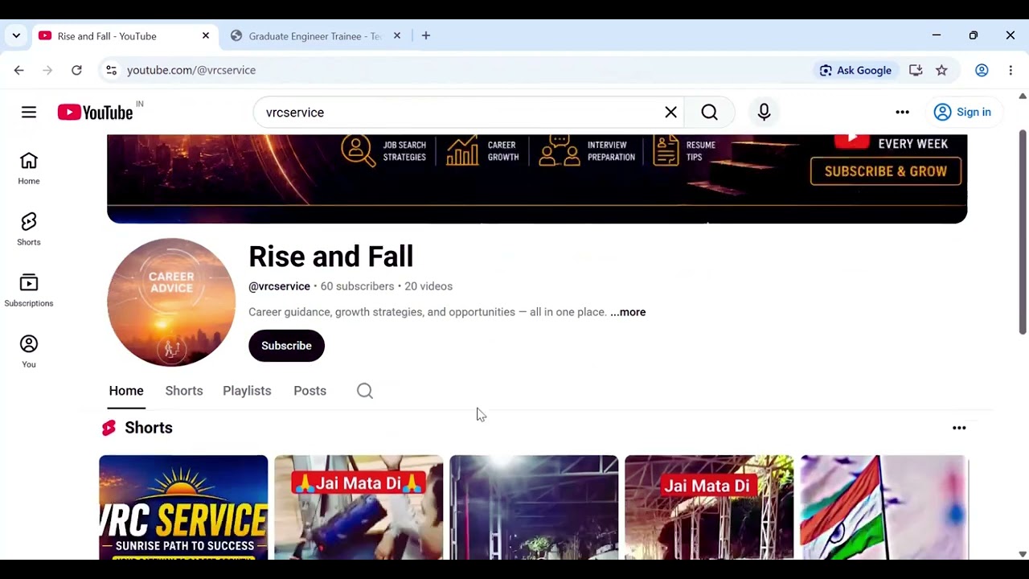Open the Indian flag short thumbnail
The image size is (1029, 579).
pos(884,507)
